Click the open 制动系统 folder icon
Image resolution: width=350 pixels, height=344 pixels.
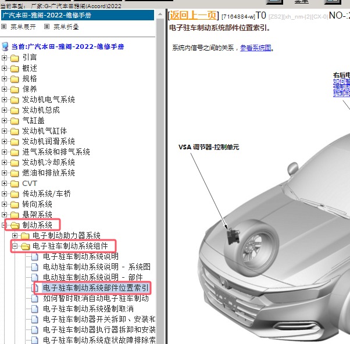[15, 225]
